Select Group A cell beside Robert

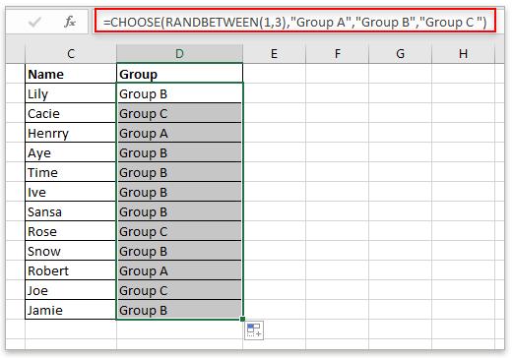[179, 270]
